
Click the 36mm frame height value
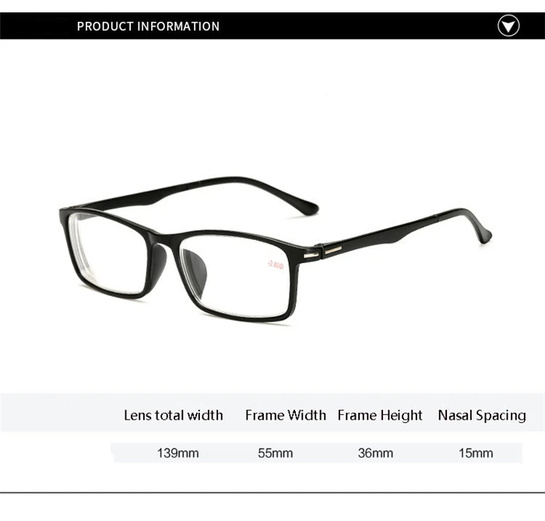click(375, 453)
